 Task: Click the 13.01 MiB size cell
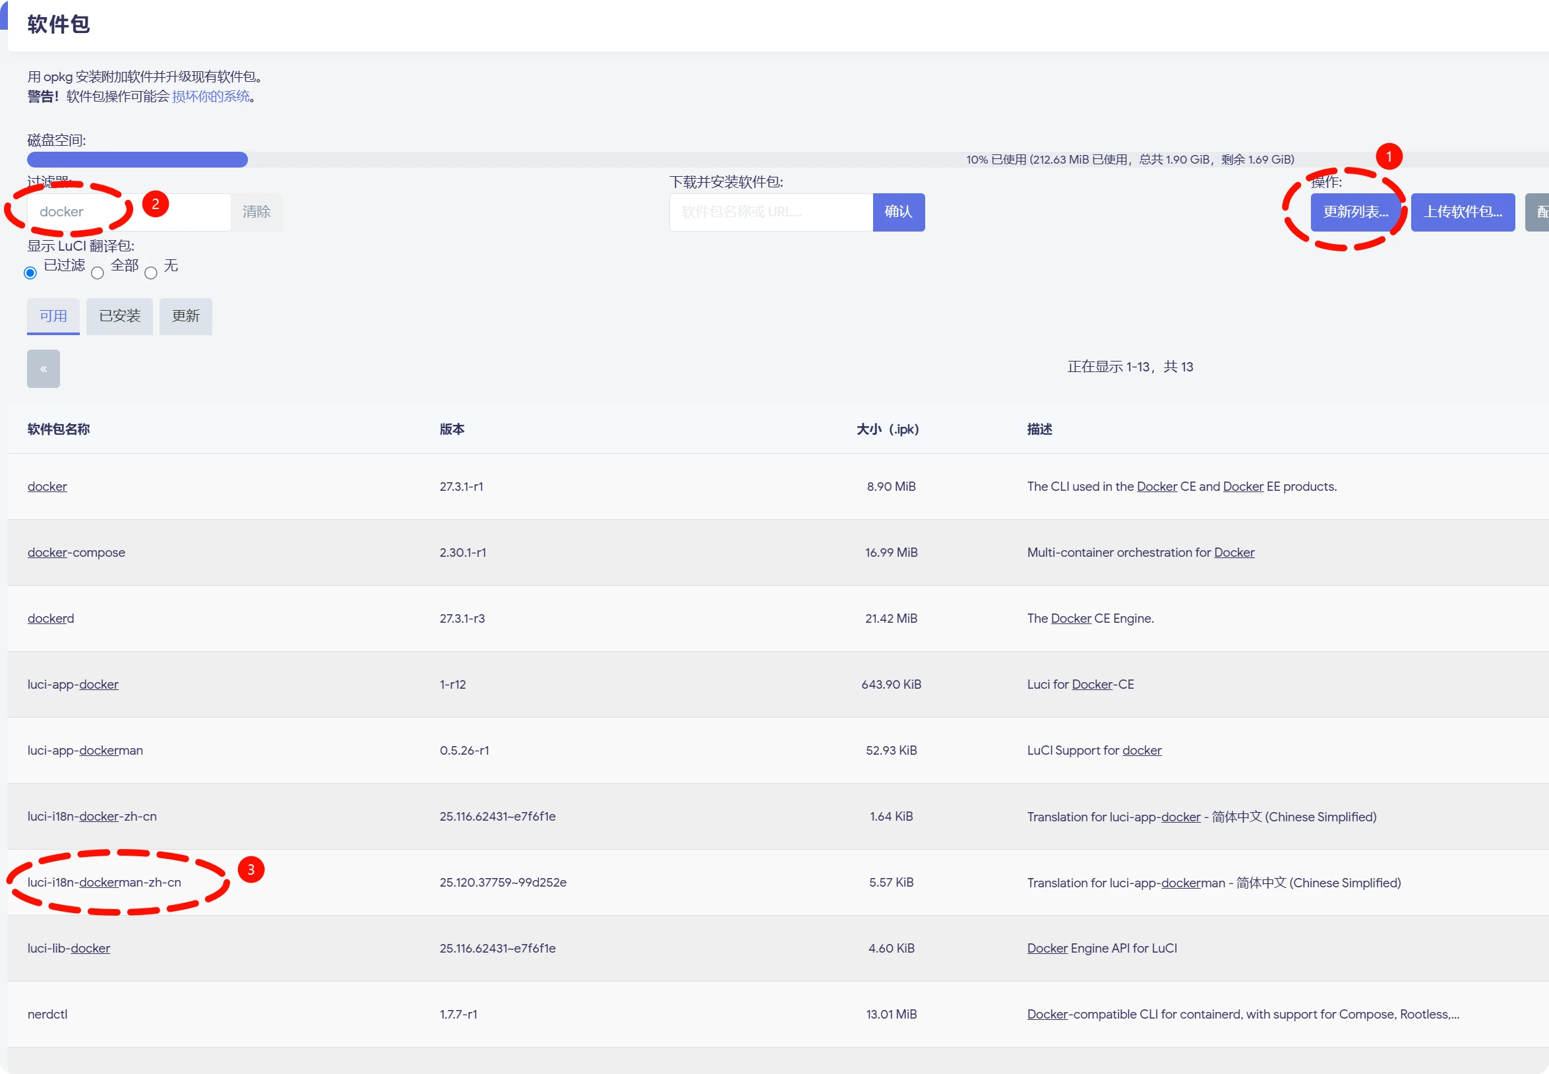click(x=891, y=1014)
